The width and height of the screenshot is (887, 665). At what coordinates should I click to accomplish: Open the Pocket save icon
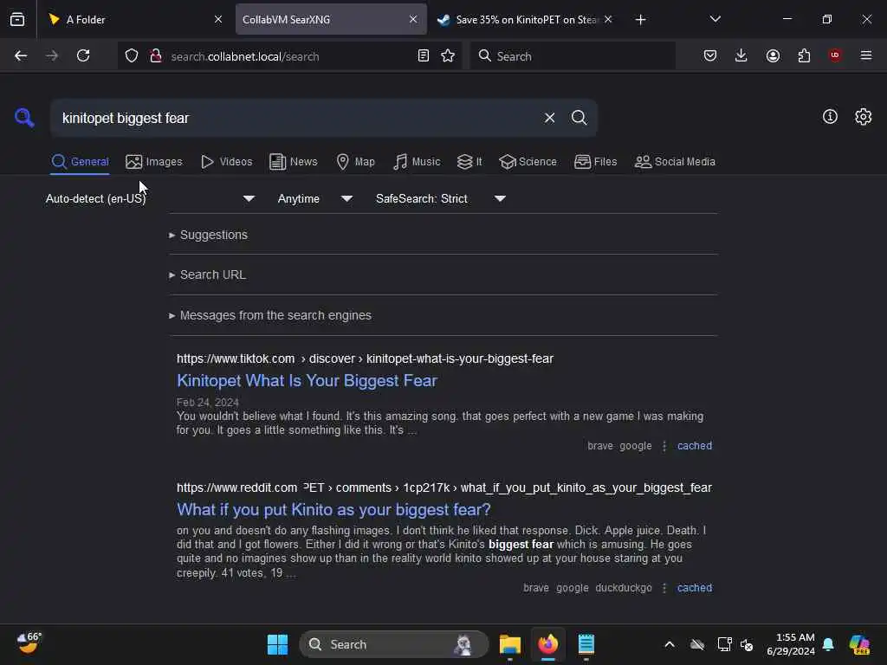coord(710,56)
